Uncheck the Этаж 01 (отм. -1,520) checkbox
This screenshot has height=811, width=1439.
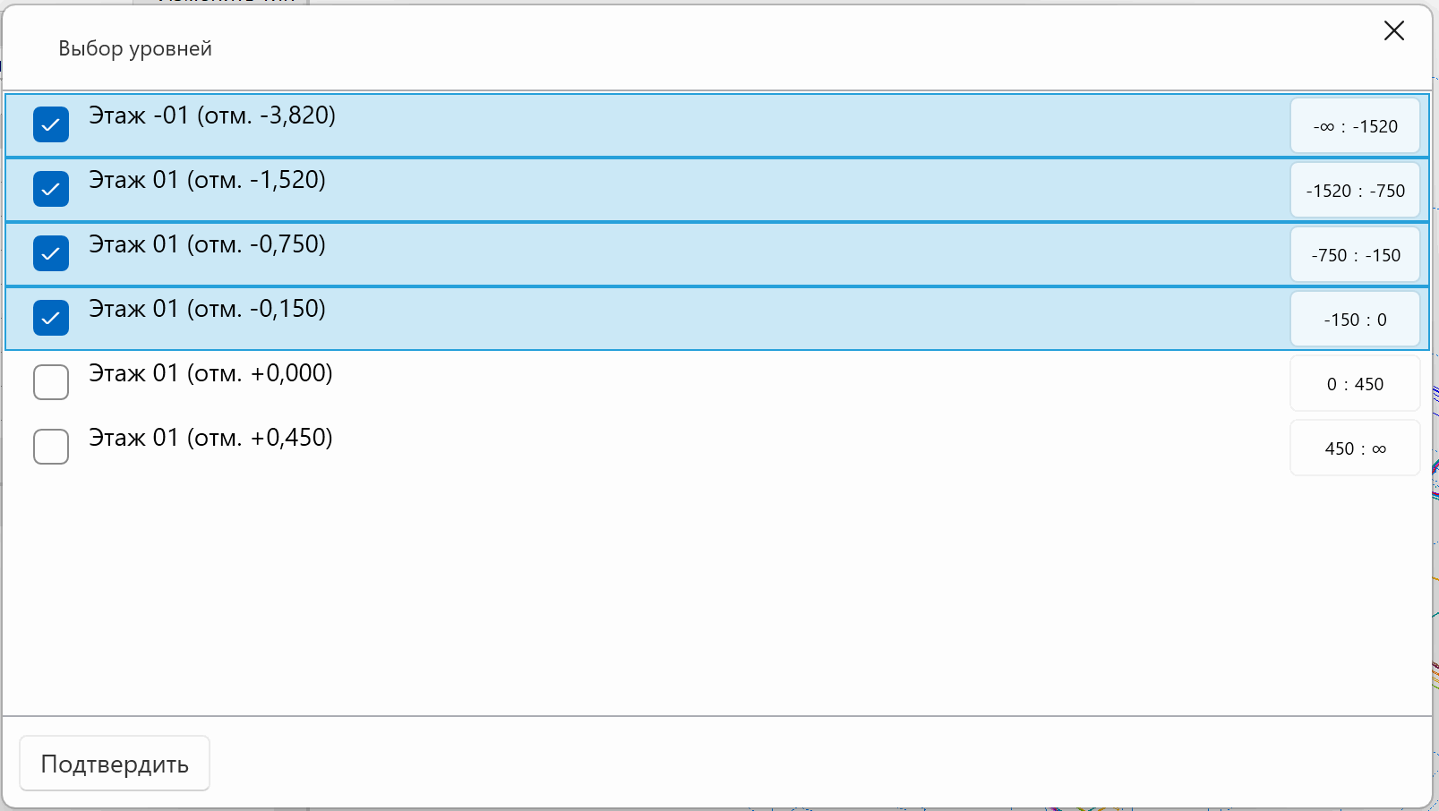[x=51, y=189]
